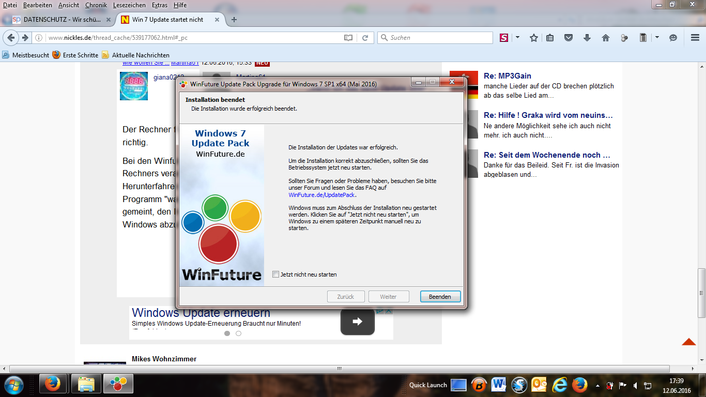Screen dimensions: 706x397
Task: Launch Internet Explorer from Quick Launch
Action: click(x=560, y=385)
